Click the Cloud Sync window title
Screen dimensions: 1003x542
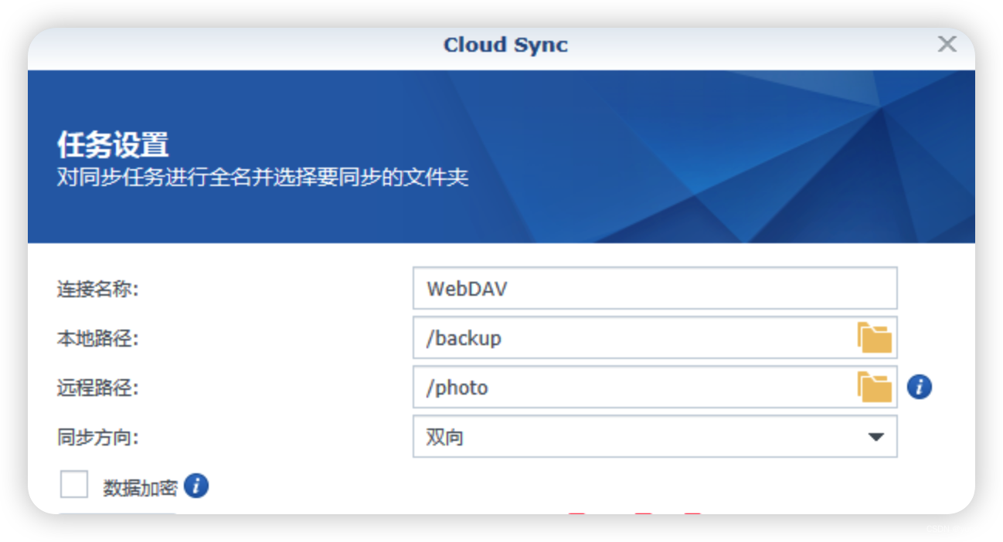pos(505,45)
